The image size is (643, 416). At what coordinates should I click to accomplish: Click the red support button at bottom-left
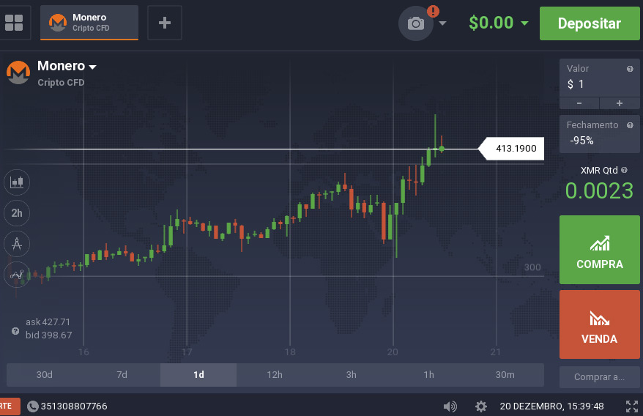(x=10, y=406)
